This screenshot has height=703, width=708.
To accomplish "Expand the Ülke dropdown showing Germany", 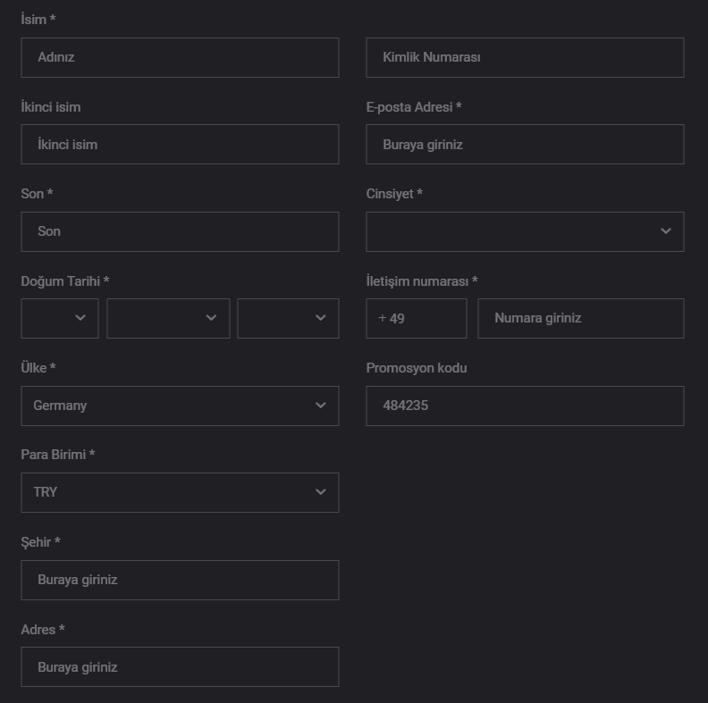I will [180, 406].
